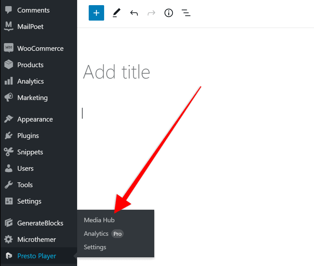Click the undo arrow
This screenshot has height=266, width=314.
click(134, 13)
